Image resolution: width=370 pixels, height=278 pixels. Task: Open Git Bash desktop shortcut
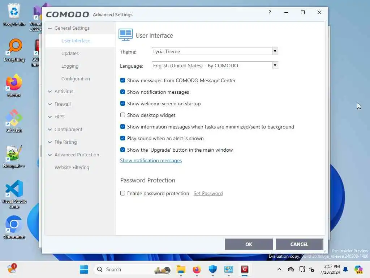coord(14,121)
